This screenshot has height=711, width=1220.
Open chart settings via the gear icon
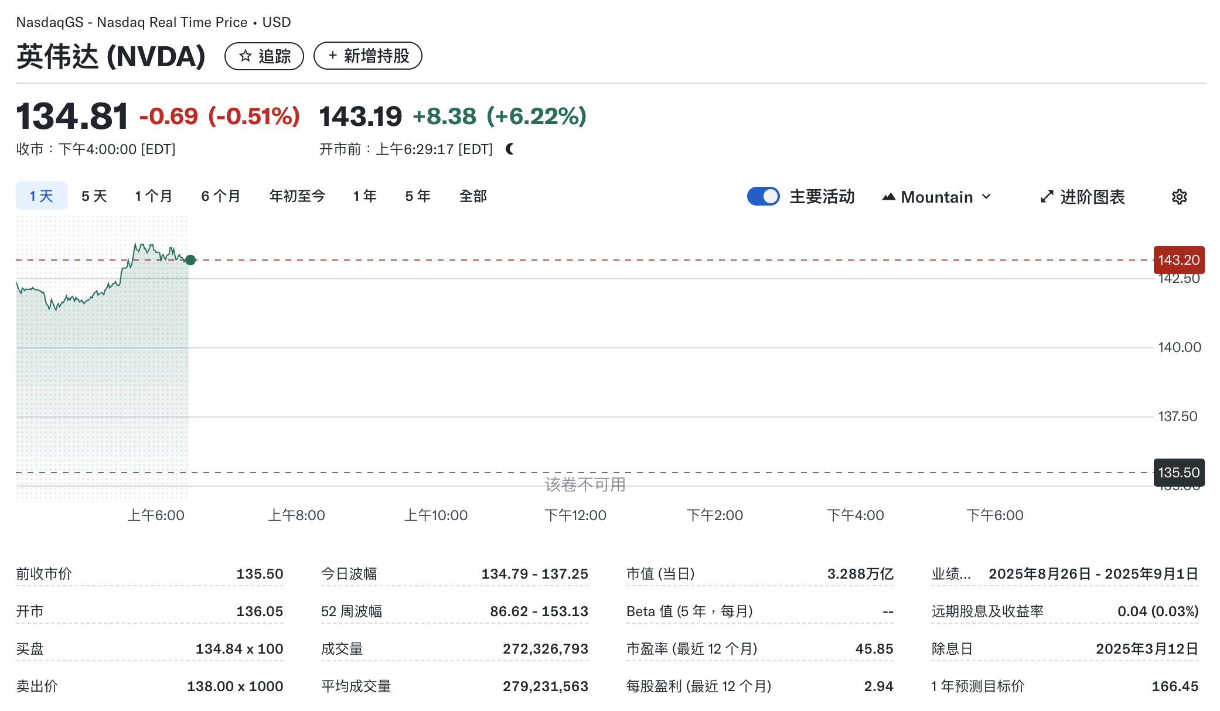[1179, 197]
